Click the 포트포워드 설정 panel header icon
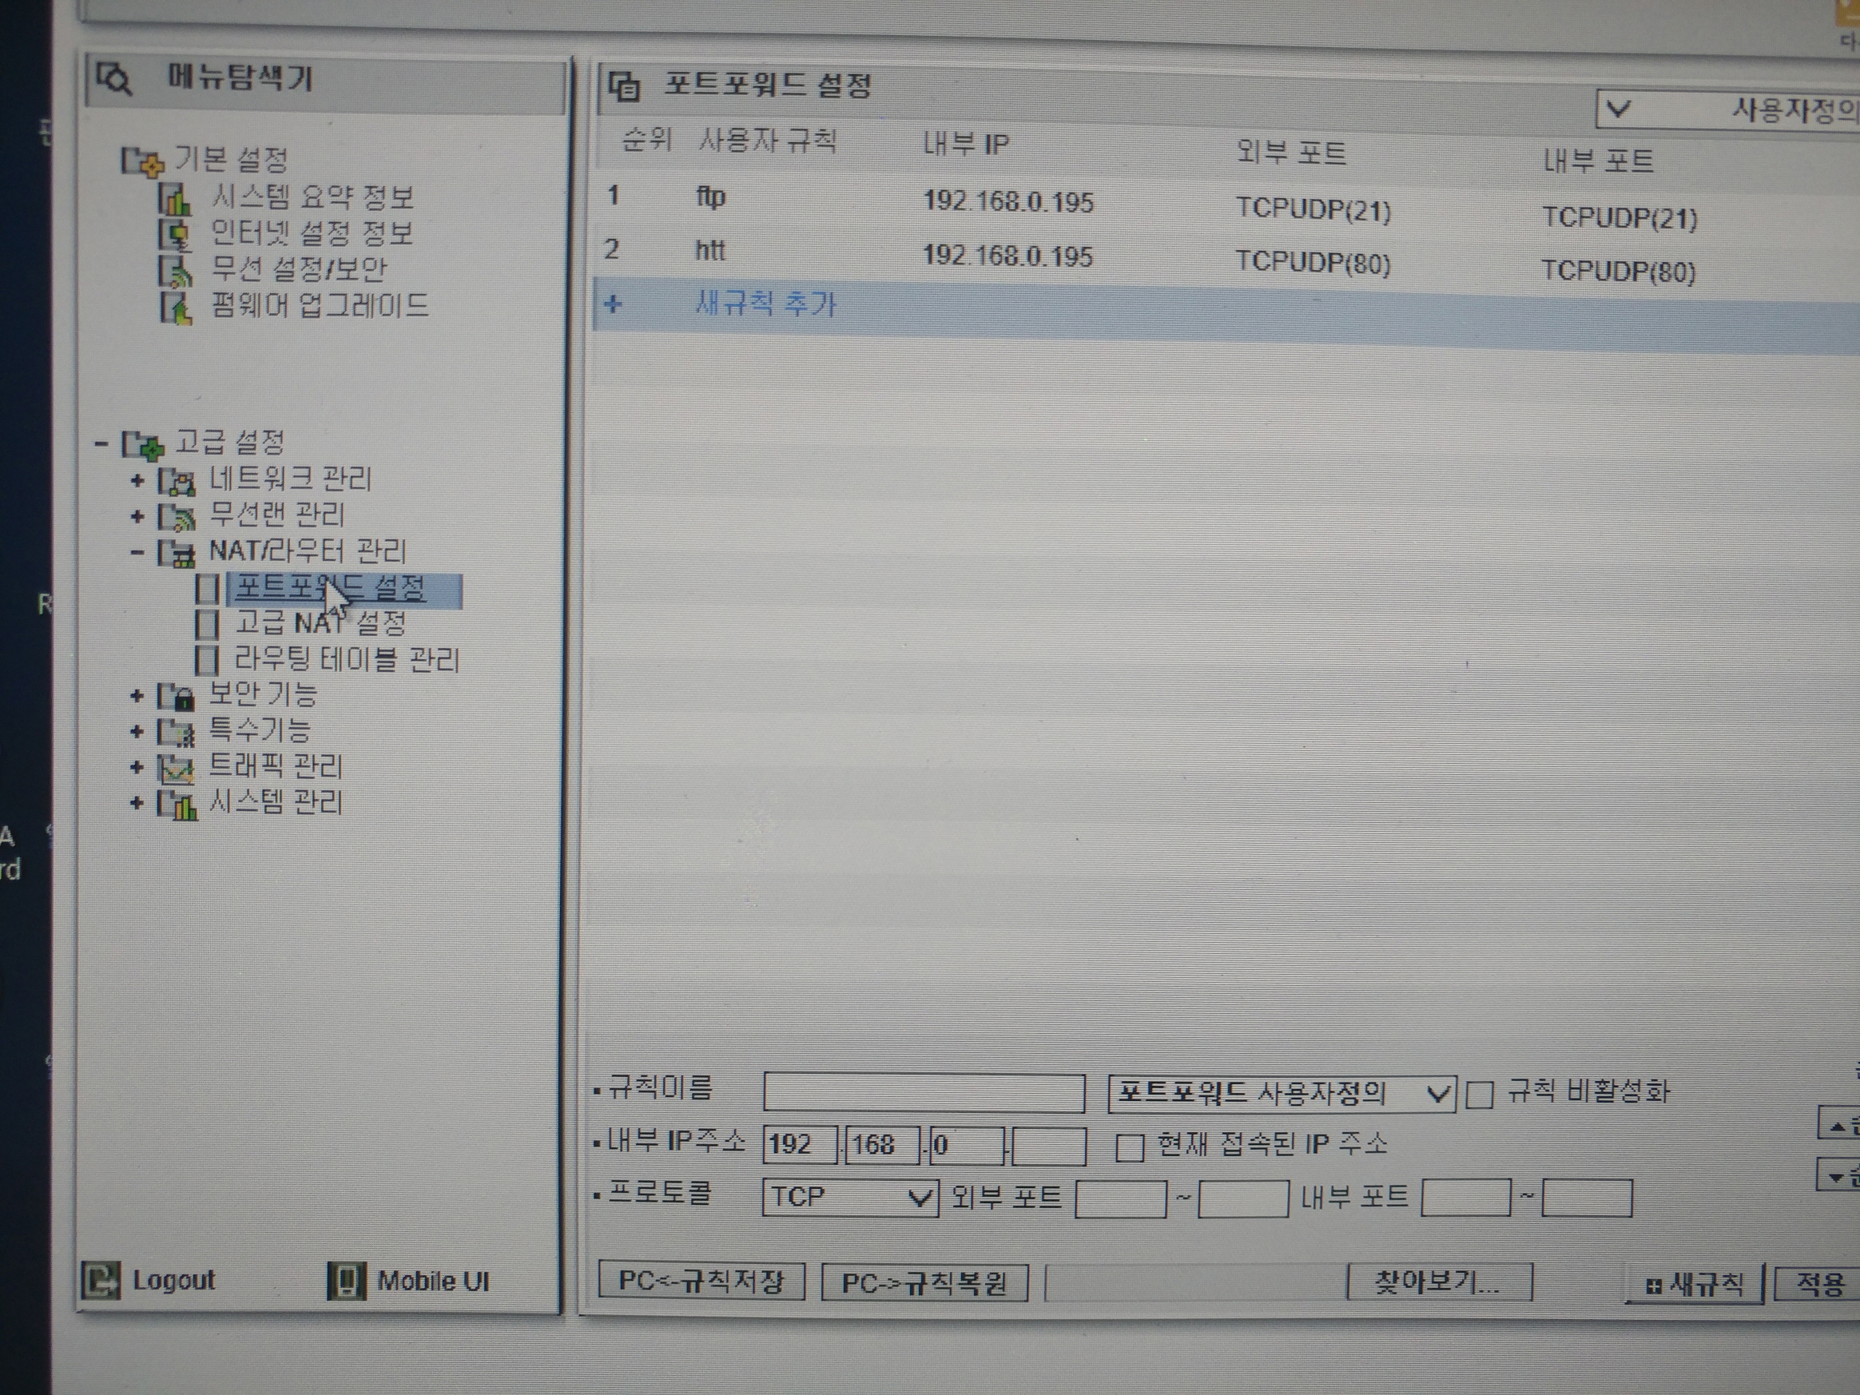Image resolution: width=1860 pixels, height=1395 pixels. (624, 85)
